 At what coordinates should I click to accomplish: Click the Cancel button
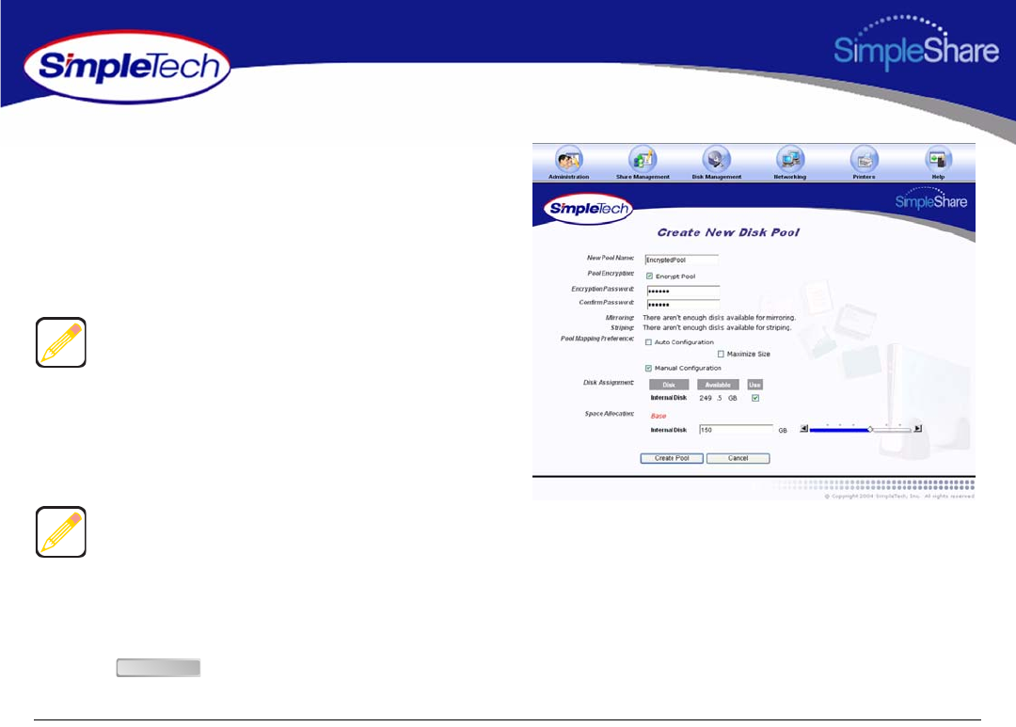click(x=738, y=458)
